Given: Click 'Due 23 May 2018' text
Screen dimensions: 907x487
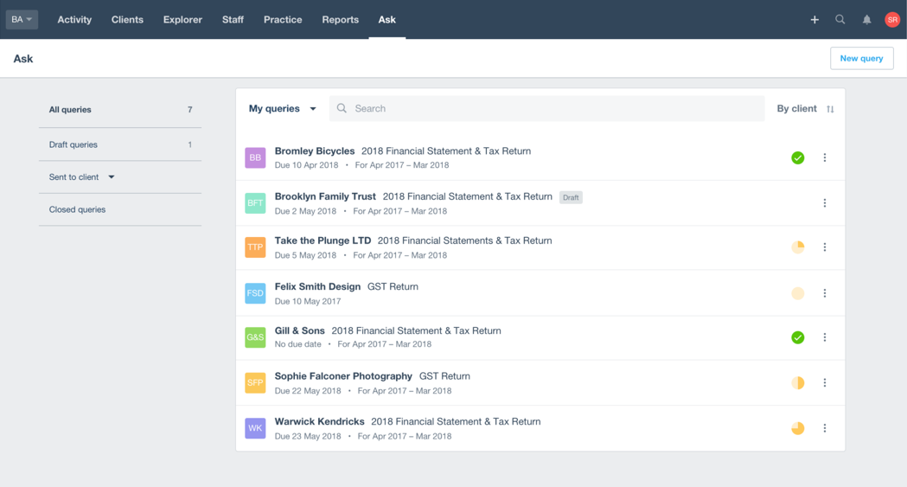Looking at the screenshot, I should tap(308, 436).
